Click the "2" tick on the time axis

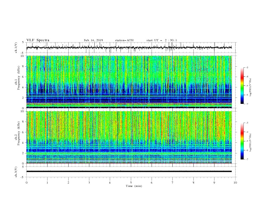point(68,183)
